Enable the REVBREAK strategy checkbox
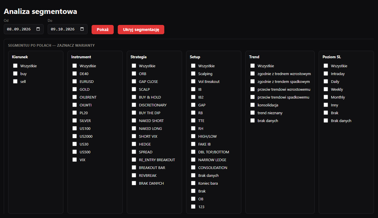This screenshot has width=378, height=218. point(134,175)
